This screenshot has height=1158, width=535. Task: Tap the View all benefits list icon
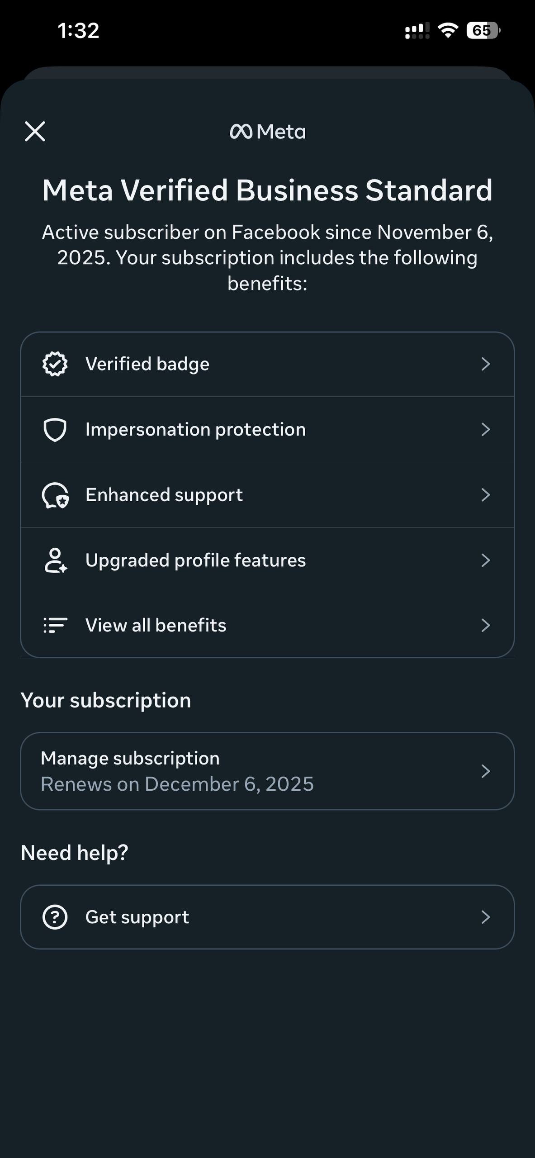click(55, 625)
